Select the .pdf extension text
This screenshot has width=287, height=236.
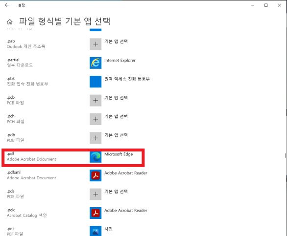[x=10, y=153]
